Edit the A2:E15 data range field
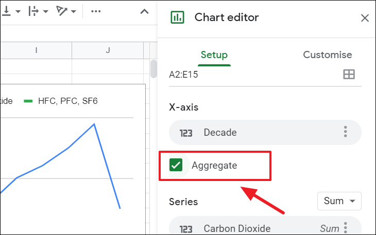This screenshot has width=376, height=235. click(x=252, y=75)
